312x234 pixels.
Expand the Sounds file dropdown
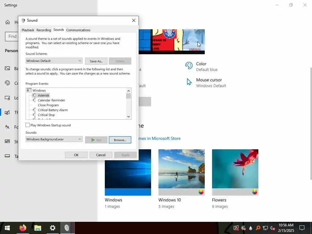point(54,139)
